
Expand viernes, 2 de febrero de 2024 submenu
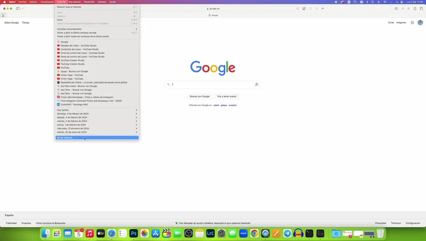tap(97, 121)
